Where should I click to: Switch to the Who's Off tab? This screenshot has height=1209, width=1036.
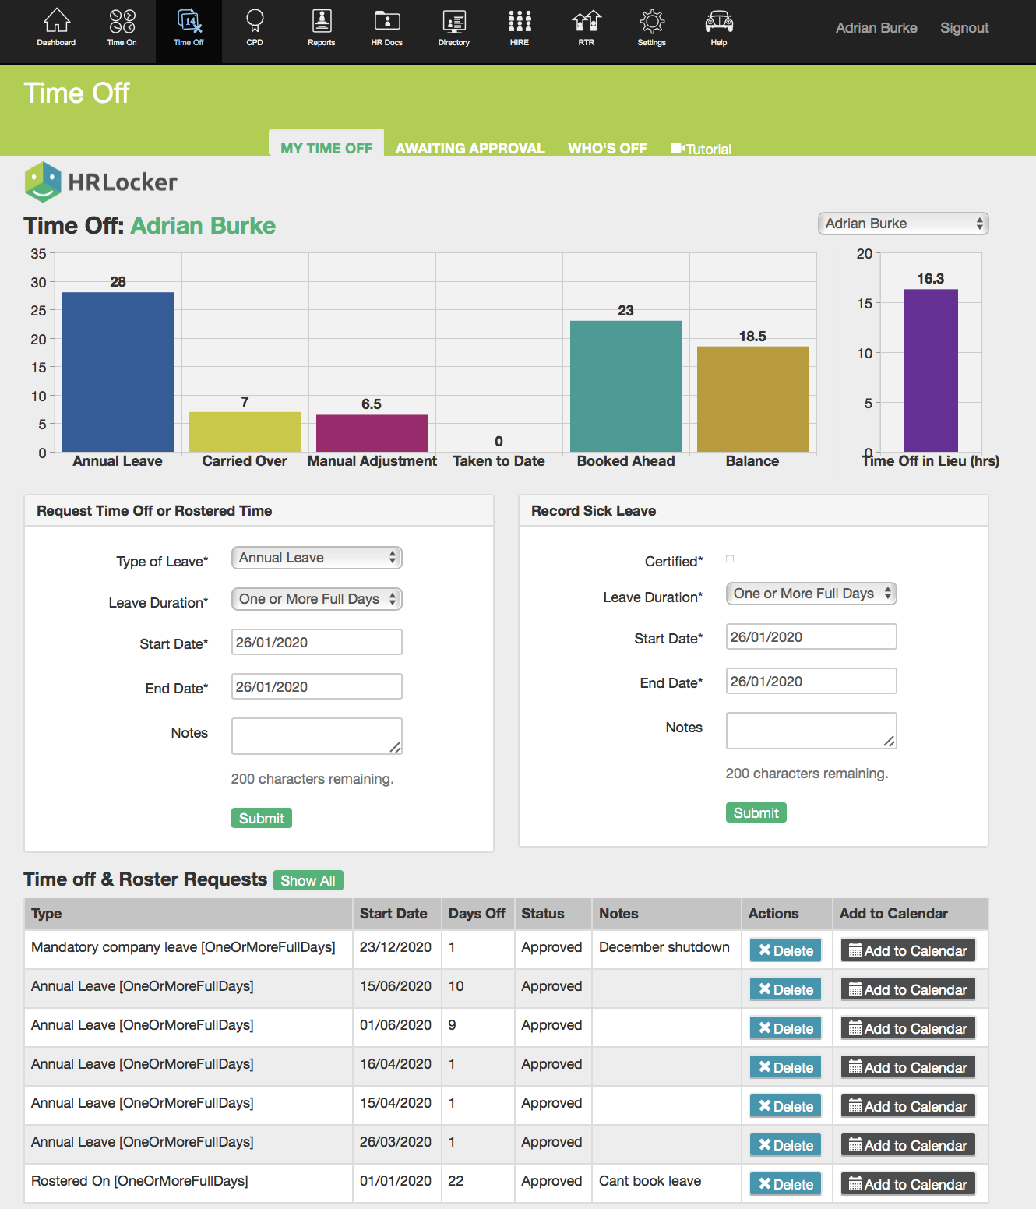[607, 148]
